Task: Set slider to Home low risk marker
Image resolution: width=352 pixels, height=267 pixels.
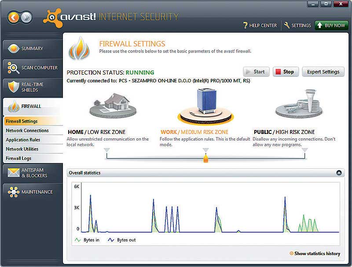Action: coord(107,150)
